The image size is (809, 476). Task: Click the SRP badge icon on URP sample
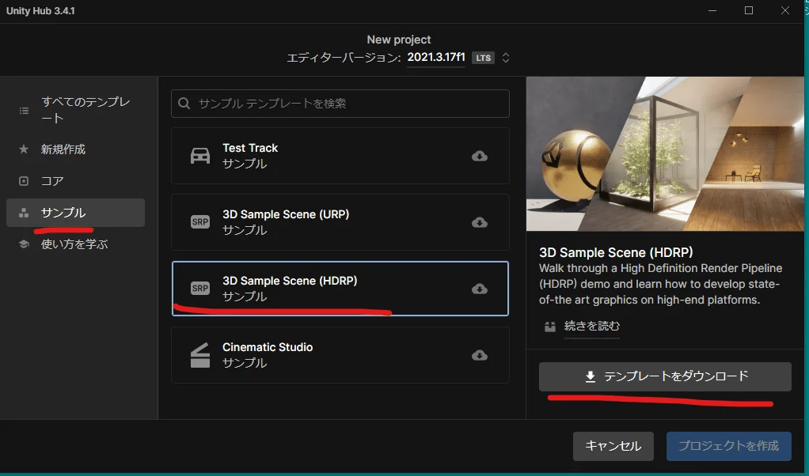point(200,222)
